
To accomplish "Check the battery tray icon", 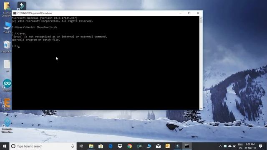I will point(234,146).
